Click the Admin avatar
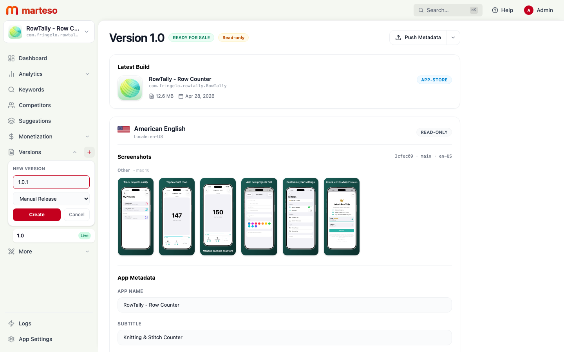This screenshot has height=352, width=564. (x=529, y=10)
